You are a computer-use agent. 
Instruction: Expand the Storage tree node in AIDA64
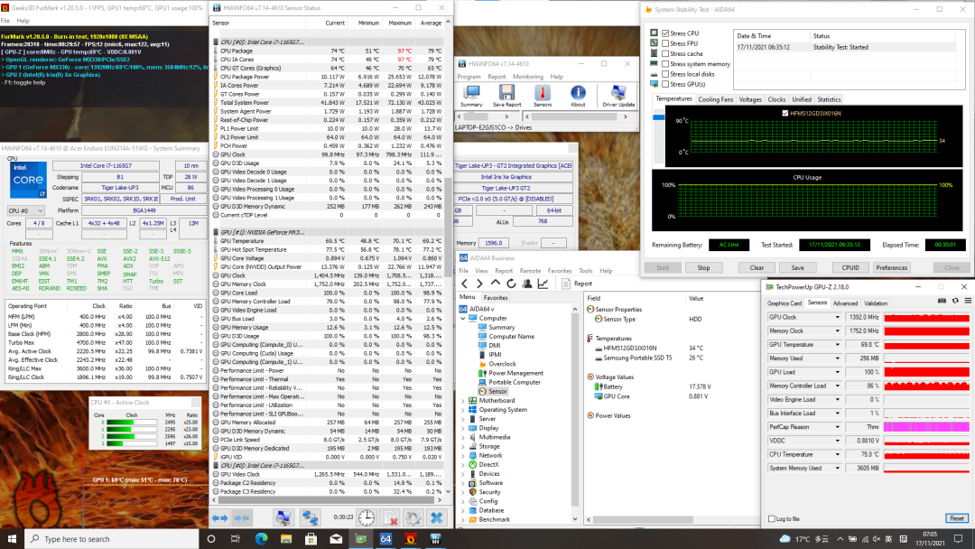[x=463, y=446]
